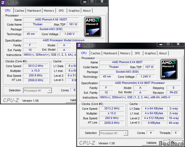Click the 48-way Level 3 associativity value
Viewport: 185px width, 147px height.
(x=174, y=123)
